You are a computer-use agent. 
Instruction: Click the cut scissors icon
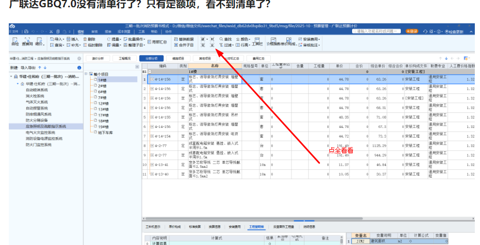(x=51, y=32)
